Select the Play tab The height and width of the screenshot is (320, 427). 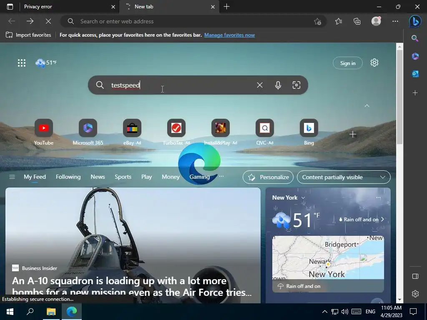(146, 177)
